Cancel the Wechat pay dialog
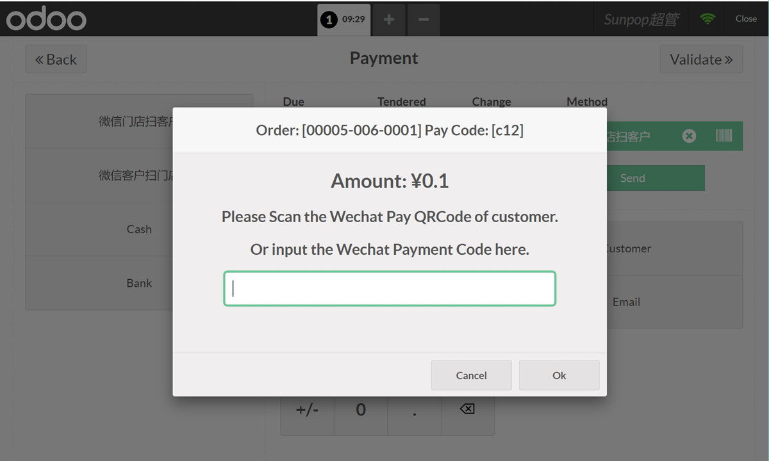This screenshot has height=461, width=769. pyautogui.click(x=472, y=375)
